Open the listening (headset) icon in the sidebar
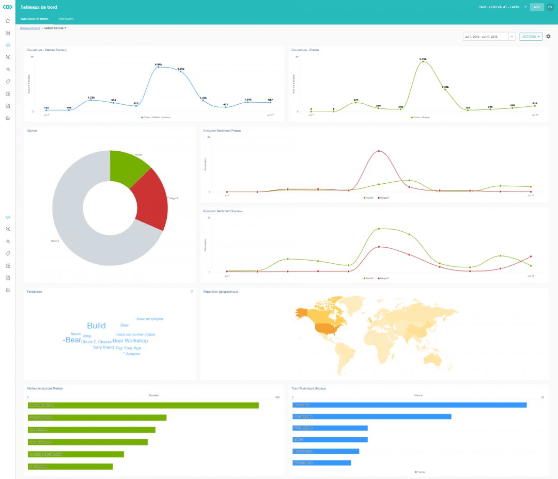The width and height of the screenshot is (558, 479). [x=7, y=45]
